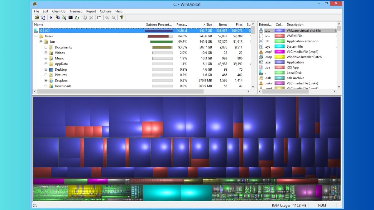
Task: Click the .dll file type icon
Action: (x=261, y=41)
